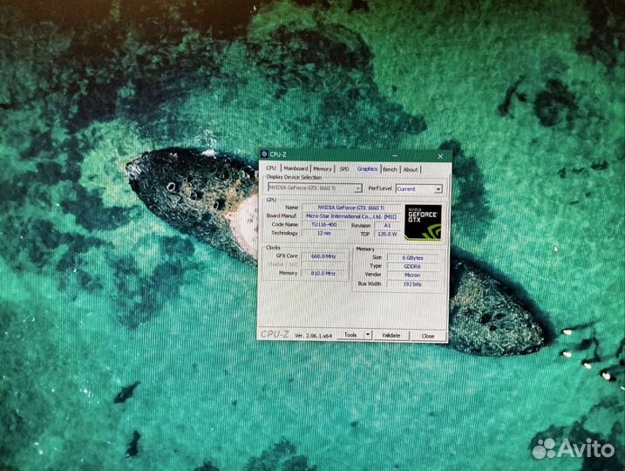Click the Close button at bottom

(428, 335)
